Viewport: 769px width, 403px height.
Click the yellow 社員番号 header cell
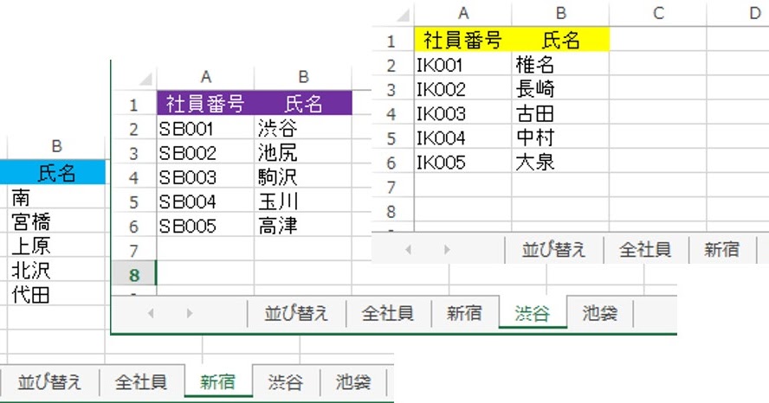[x=463, y=40]
